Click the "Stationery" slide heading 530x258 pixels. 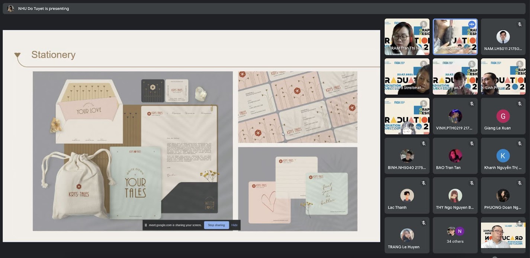tap(53, 55)
